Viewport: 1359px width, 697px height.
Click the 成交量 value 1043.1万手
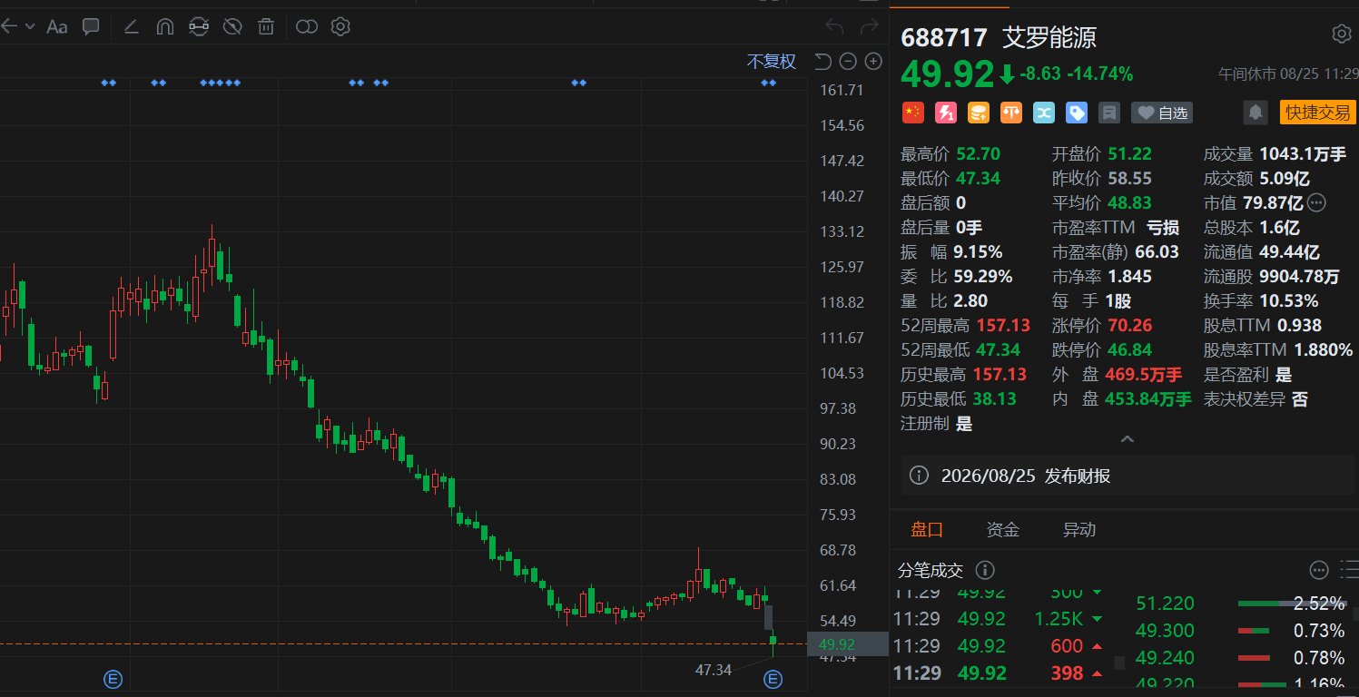(x=1303, y=153)
